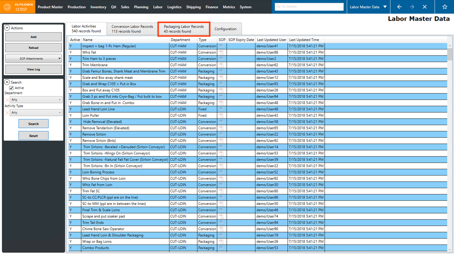Open SOP PDF icon for Loin Puller row
Image resolution: width=454 pixels, height=254 pixels.
(x=221, y=115)
